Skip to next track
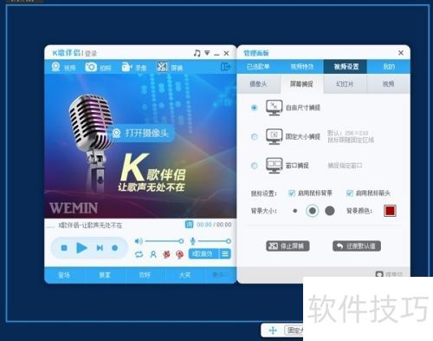433x341 pixels. (x=100, y=248)
